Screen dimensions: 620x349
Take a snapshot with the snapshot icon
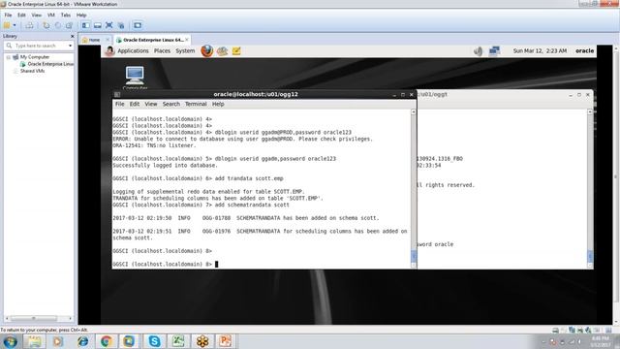[x=46, y=25]
